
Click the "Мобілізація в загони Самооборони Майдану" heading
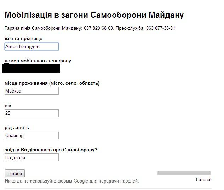point(94,15)
